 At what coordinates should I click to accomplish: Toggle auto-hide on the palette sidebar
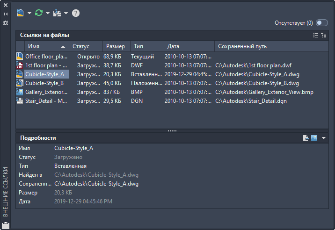(x=6, y=14)
